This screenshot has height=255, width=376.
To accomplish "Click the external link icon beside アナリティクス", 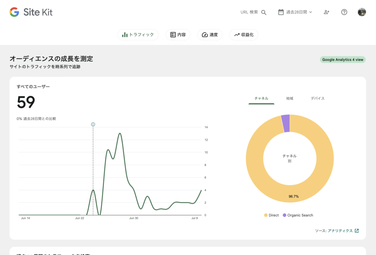I will pyautogui.click(x=357, y=231).
